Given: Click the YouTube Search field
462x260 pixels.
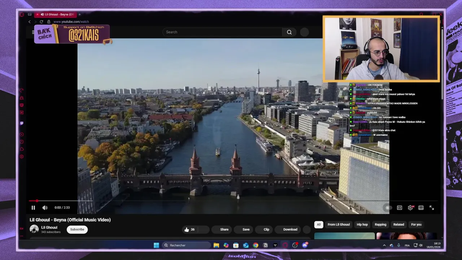Looking at the screenshot, I should click(x=222, y=32).
